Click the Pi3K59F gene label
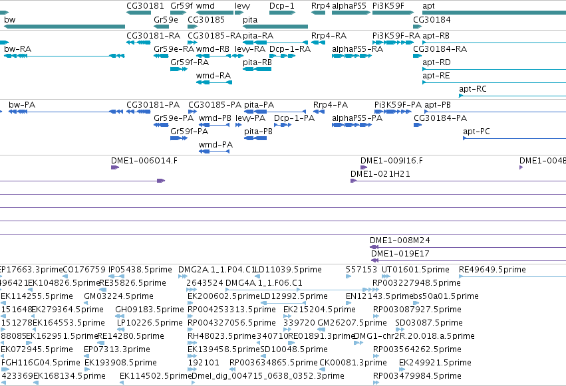The width and height of the screenshot is (566, 386). point(388,6)
